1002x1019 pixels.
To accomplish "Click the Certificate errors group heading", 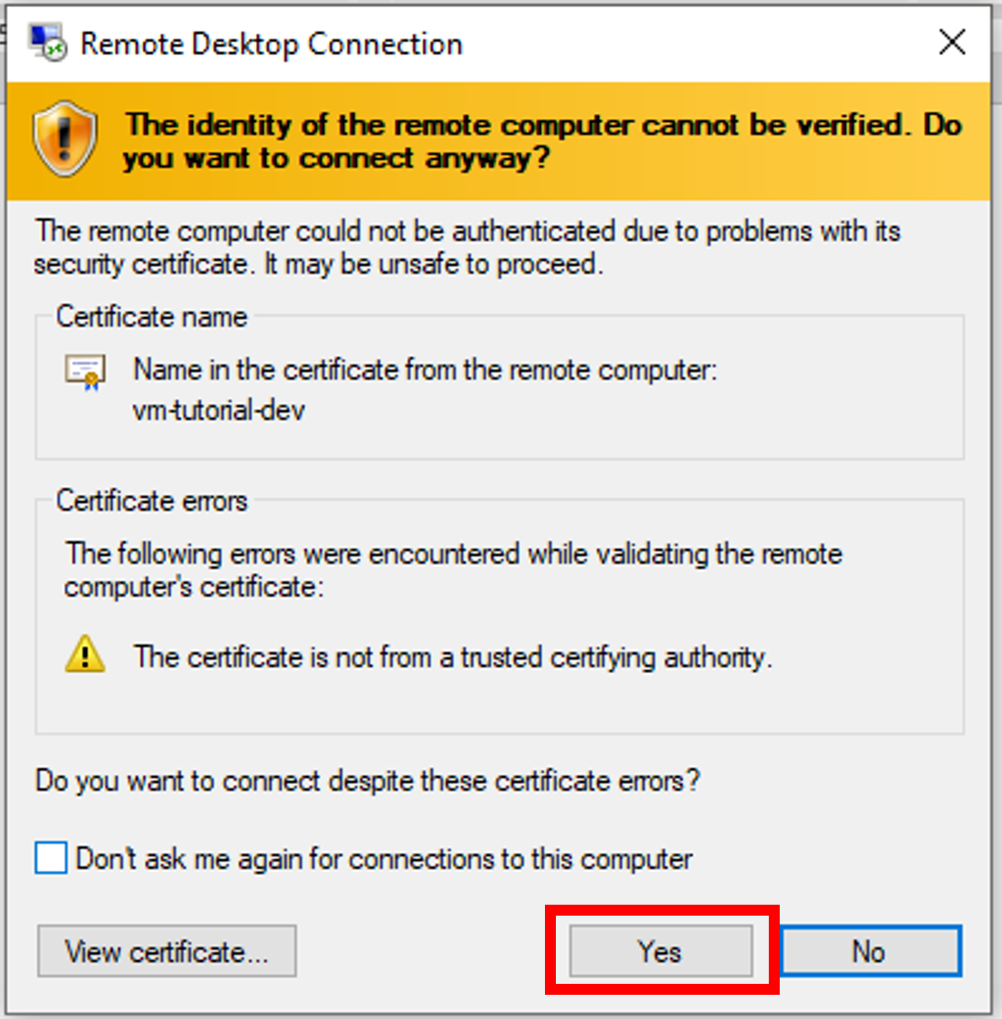I will (x=150, y=500).
